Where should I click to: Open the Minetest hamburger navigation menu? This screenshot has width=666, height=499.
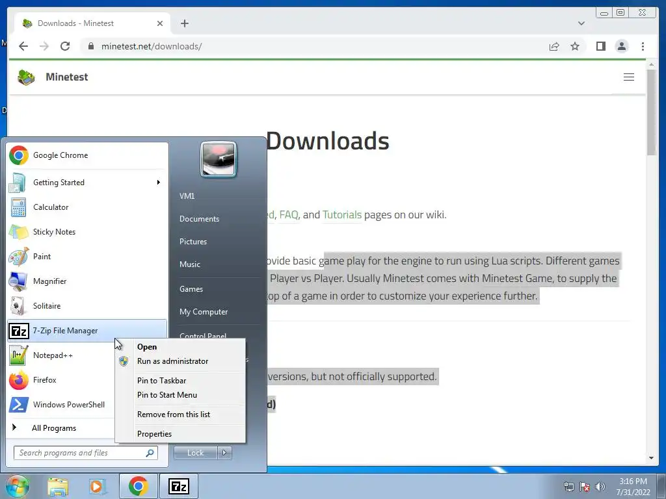point(629,77)
